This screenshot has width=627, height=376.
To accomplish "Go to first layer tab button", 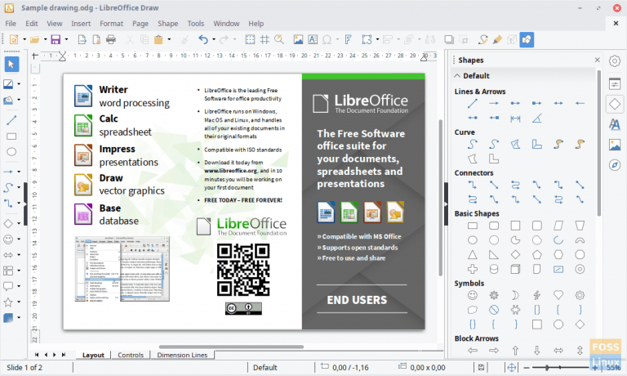I will pyautogui.click(x=37, y=355).
